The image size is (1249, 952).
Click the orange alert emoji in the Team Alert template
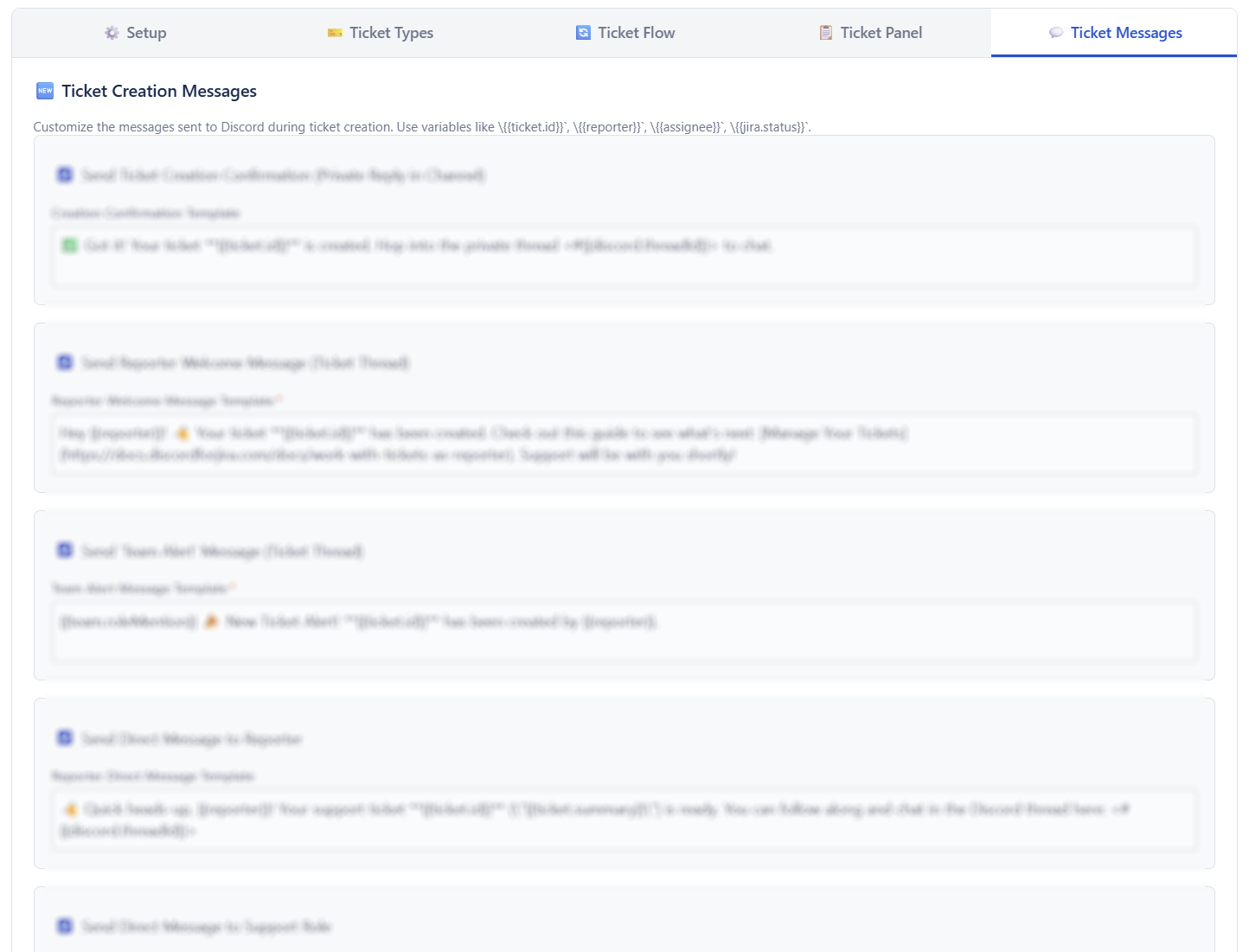click(212, 621)
